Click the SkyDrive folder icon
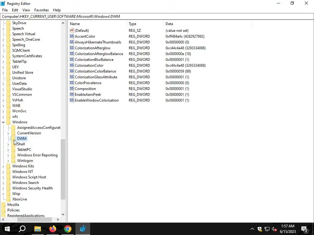This screenshot has height=235, width=314. [8, 23]
